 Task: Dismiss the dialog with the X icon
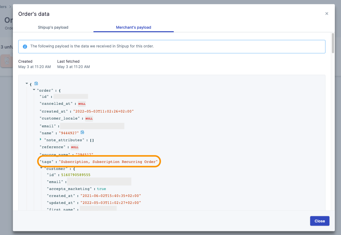(x=327, y=14)
